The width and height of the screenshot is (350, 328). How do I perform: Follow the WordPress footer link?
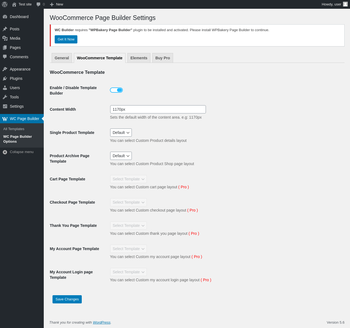(x=102, y=323)
